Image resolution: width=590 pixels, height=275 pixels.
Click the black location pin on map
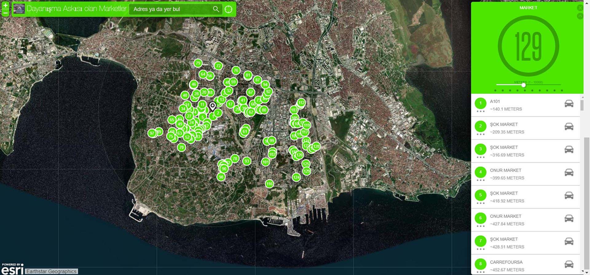tap(212, 107)
